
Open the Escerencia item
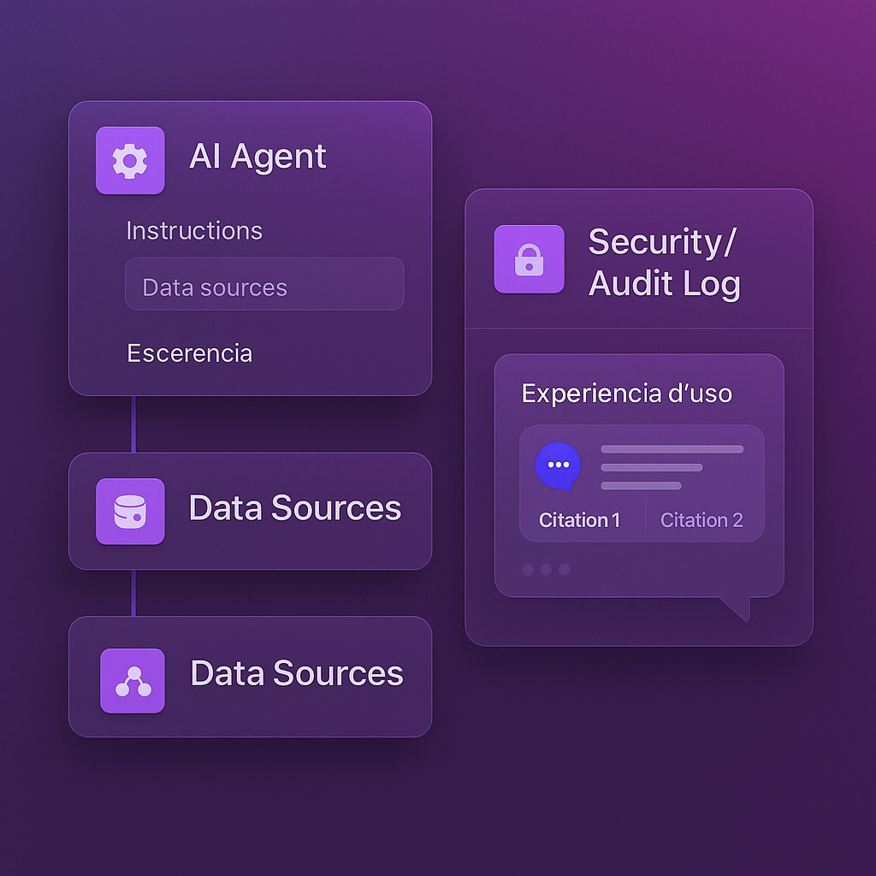[x=189, y=353]
